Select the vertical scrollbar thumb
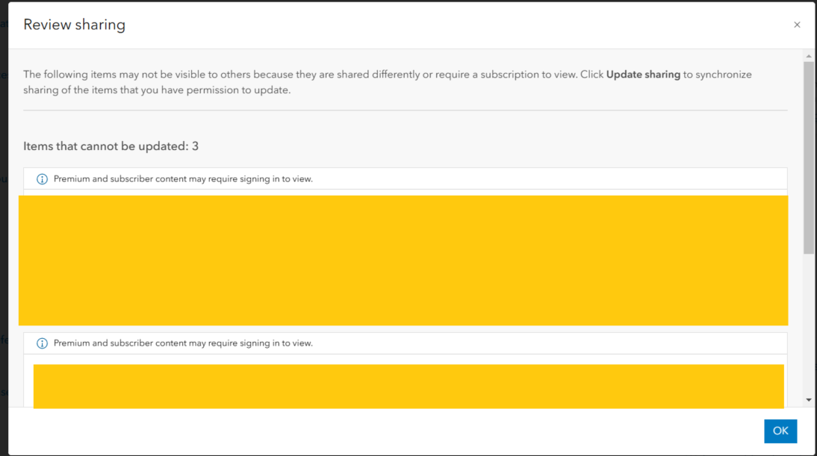Screen dimensions: 817x456 [x=808, y=157]
